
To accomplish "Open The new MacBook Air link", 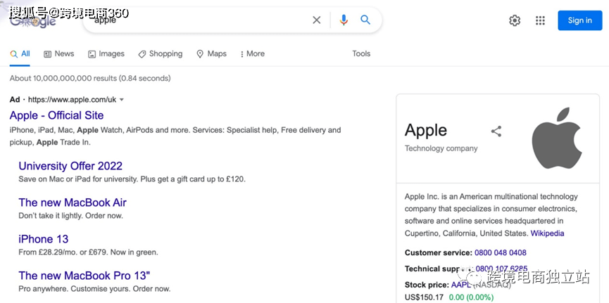I will [73, 202].
